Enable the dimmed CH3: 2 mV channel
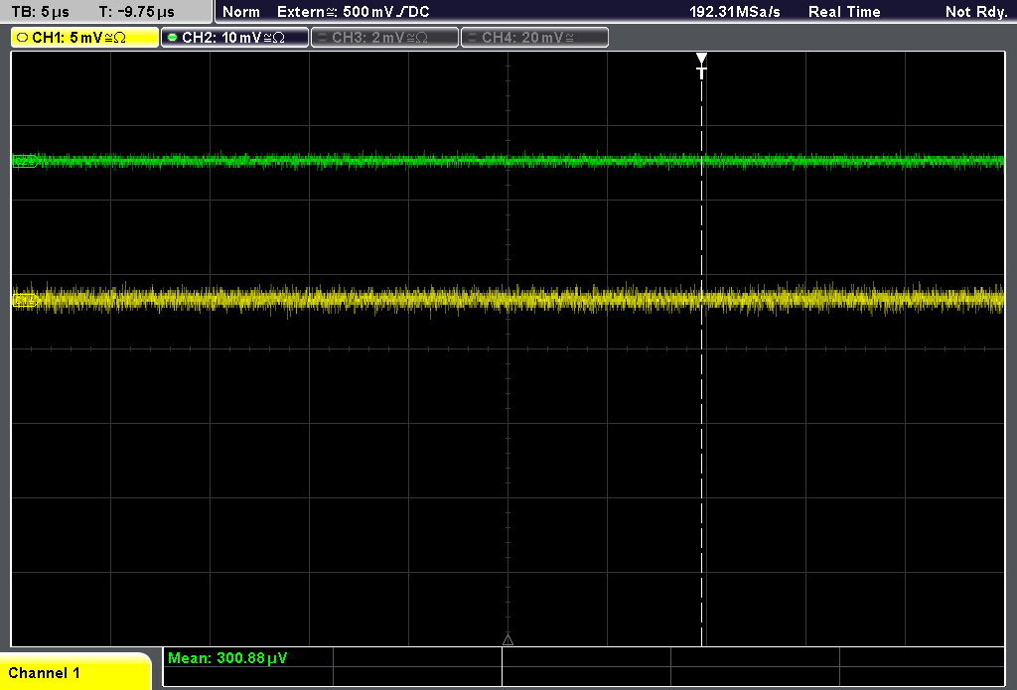This screenshot has width=1017, height=690. click(x=384, y=38)
